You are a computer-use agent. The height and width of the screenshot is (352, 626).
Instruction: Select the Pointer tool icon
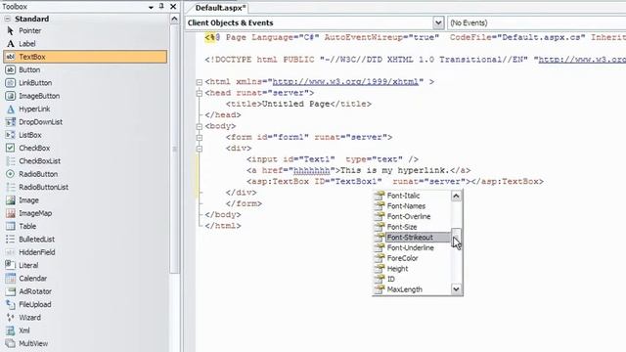tap(11, 30)
